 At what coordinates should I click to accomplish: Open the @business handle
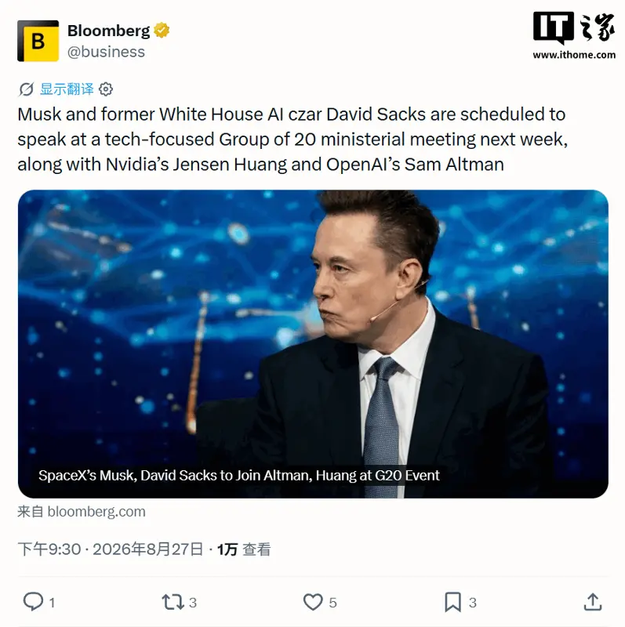(106, 52)
